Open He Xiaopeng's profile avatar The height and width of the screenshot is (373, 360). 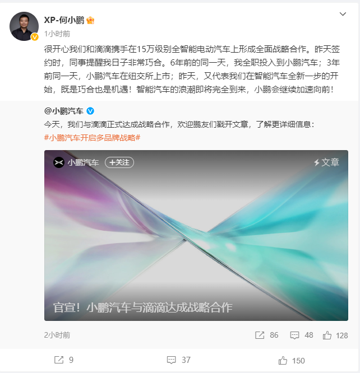pyautogui.click(x=24, y=26)
